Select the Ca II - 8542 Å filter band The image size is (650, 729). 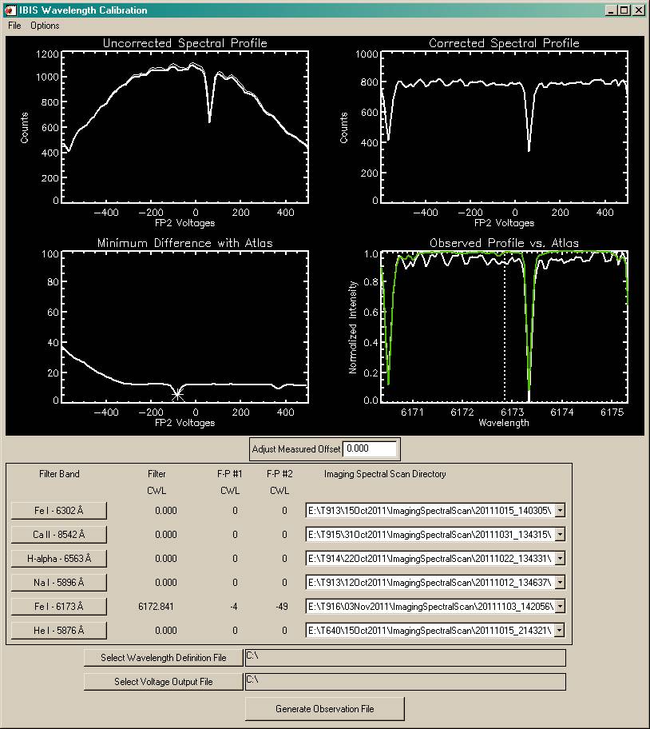59,535
